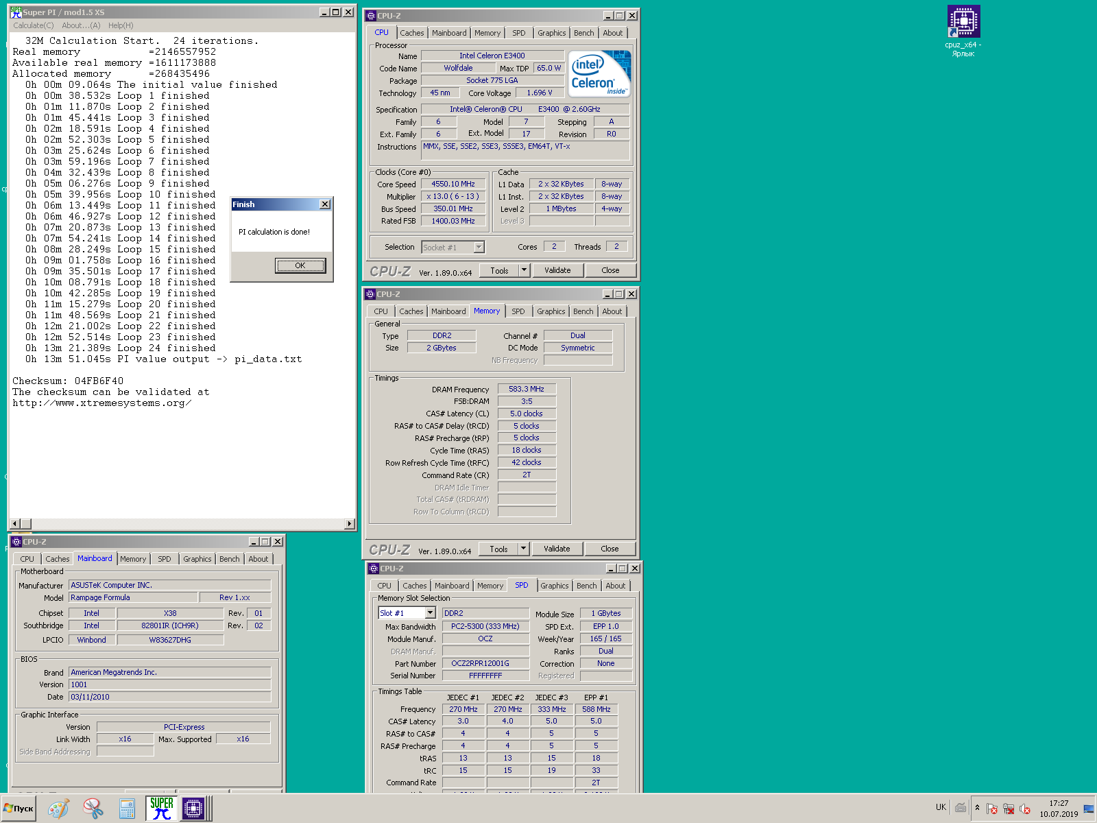Click the PC2-5300 (333 MHz) bandwidth field
Screen dimensions: 1097x823
485,626
